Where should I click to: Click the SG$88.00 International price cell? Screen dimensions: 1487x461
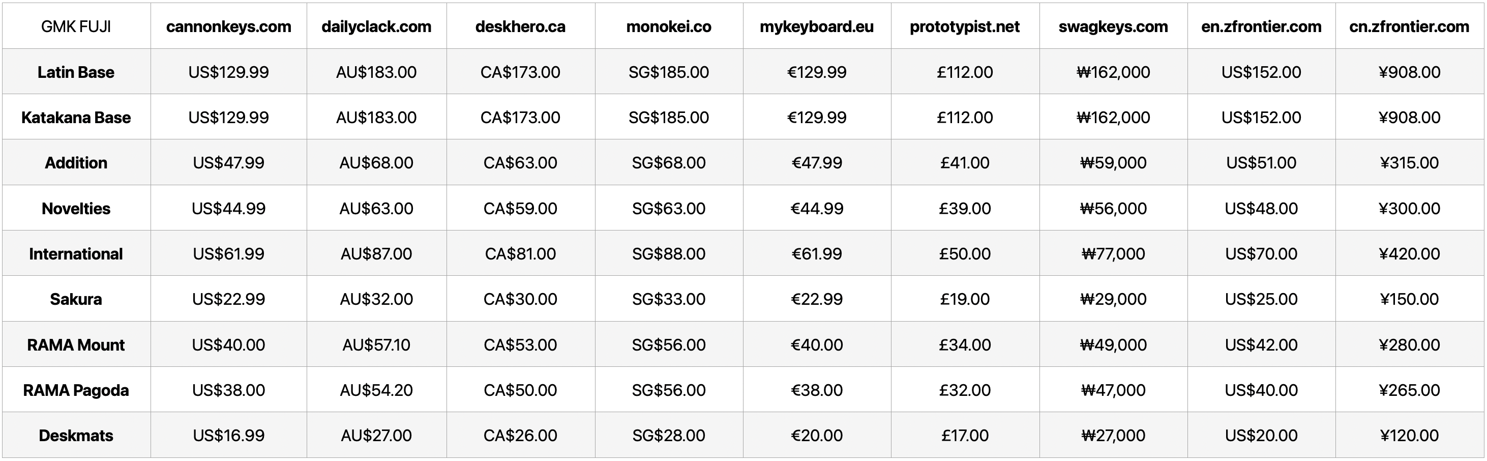pos(668,253)
